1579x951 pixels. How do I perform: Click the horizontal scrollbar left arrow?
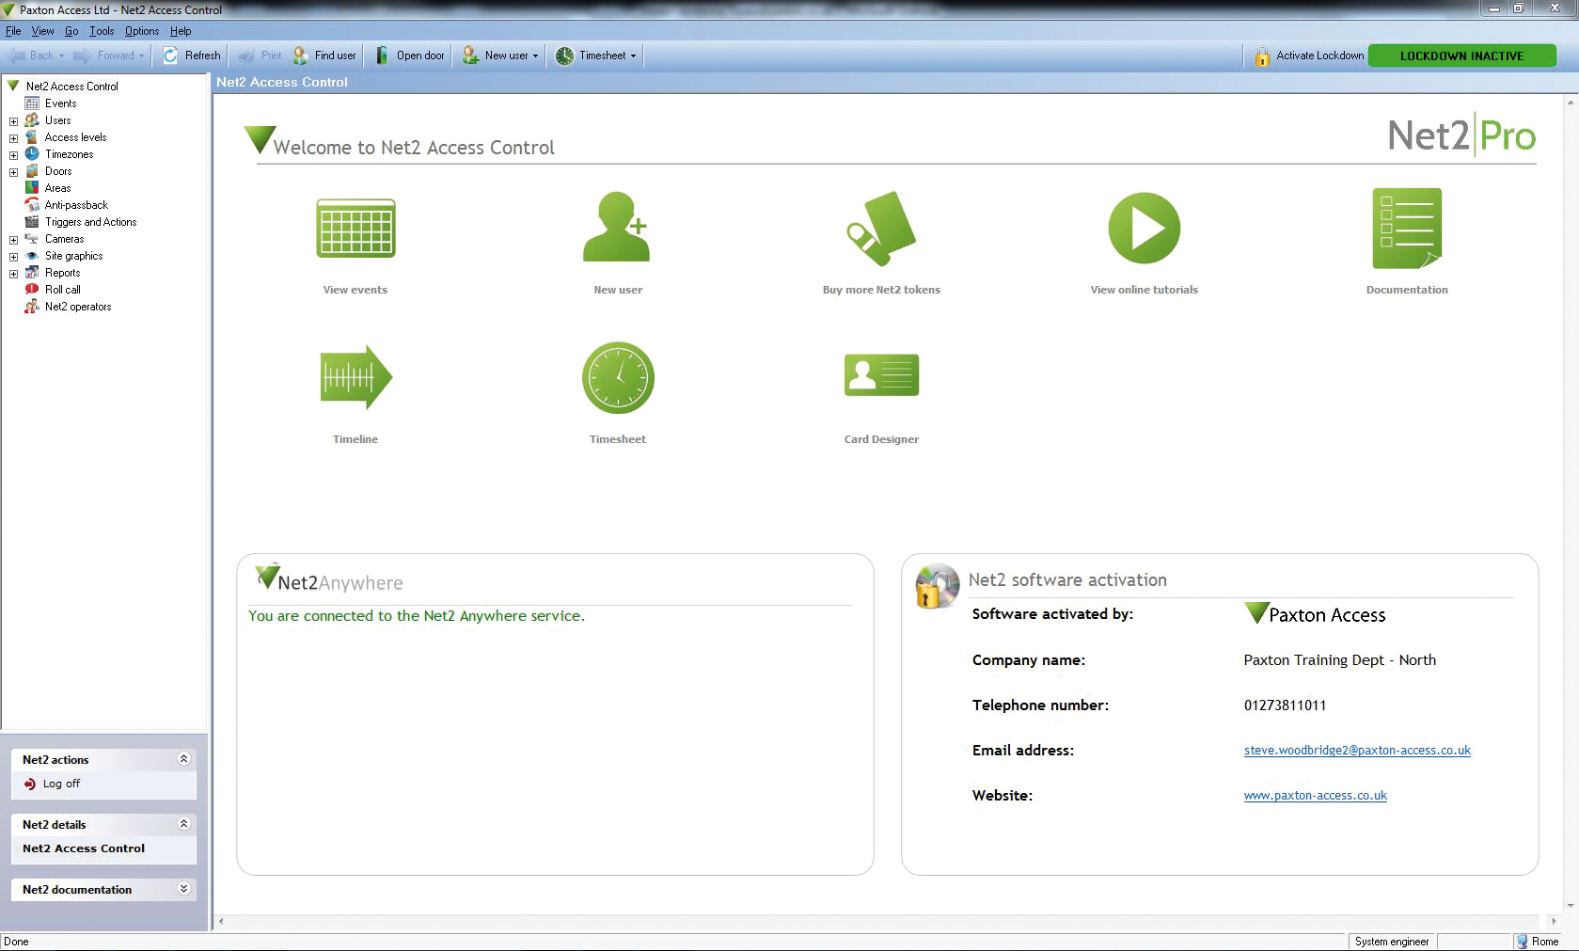[x=221, y=922]
